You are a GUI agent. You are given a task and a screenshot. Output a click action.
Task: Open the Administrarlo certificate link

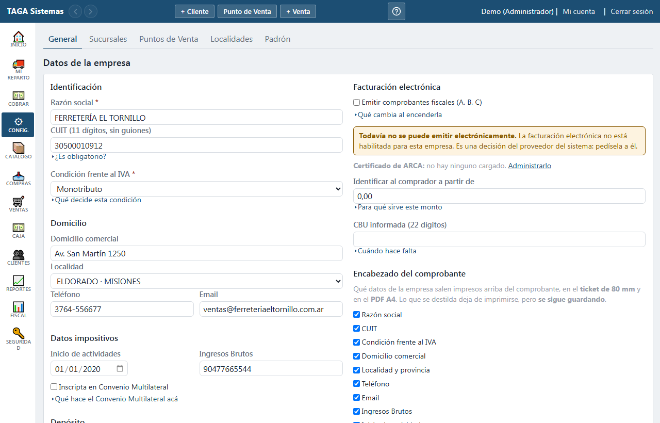[x=530, y=166]
